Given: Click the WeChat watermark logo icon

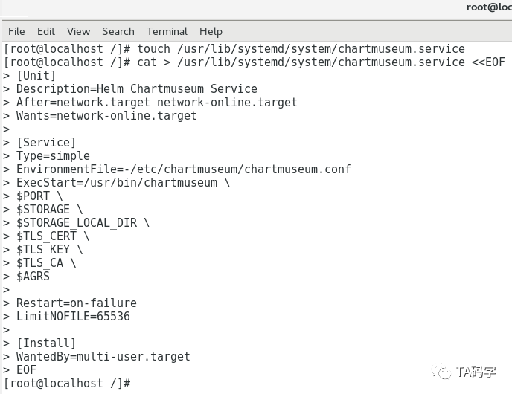Looking at the screenshot, I should [x=441, y=372].
